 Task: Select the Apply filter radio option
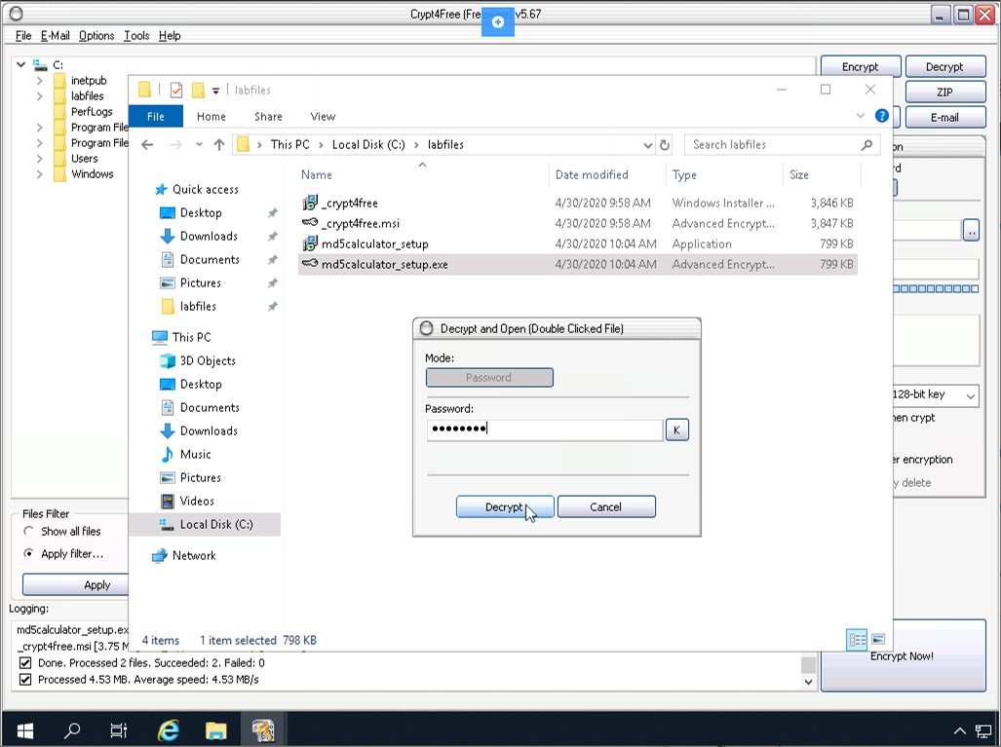click(28, 554)
